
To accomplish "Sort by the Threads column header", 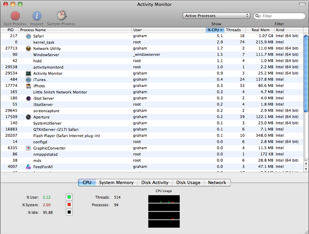I will 235,30.
